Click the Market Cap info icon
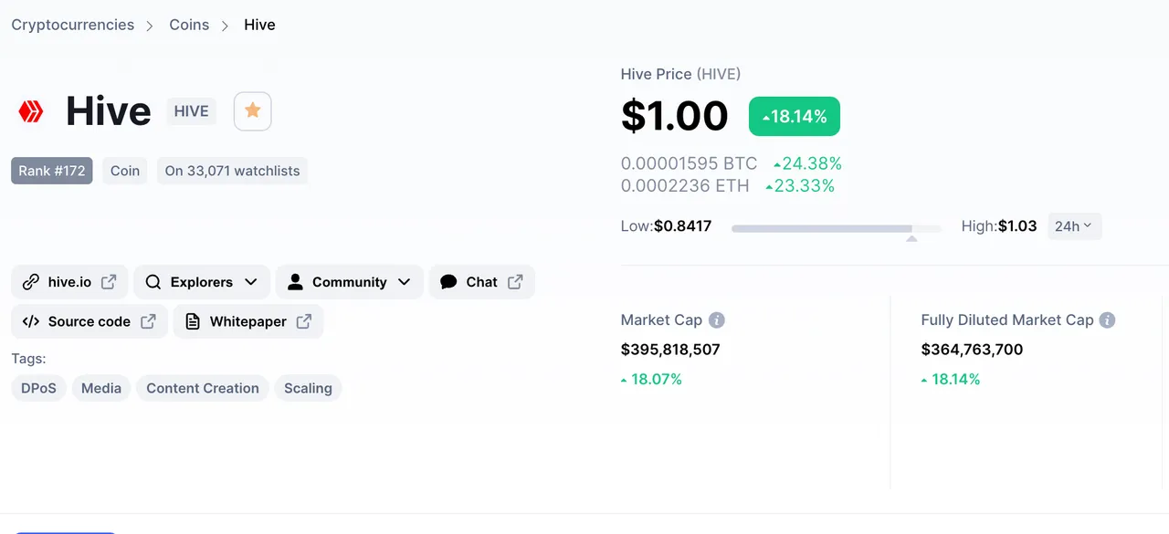The width and height of the screenshot is (1169, 534). pyautogui.click(x=717, y=320)
